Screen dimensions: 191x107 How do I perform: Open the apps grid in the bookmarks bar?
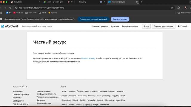(1, 13)
